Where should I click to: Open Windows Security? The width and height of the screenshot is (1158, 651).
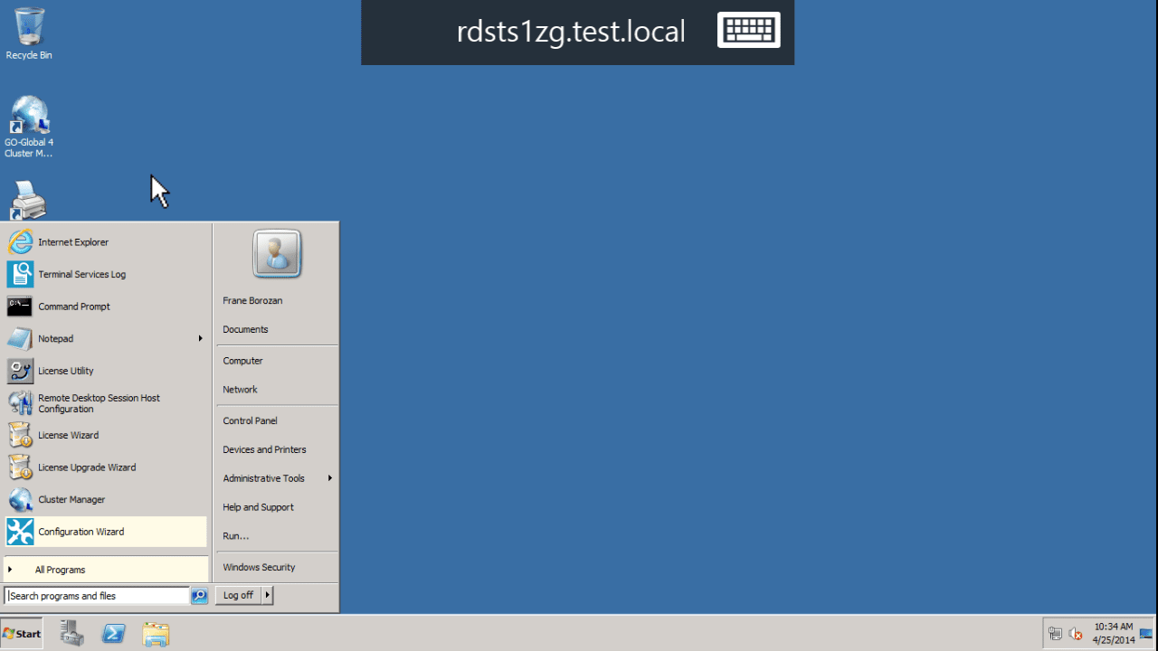click(x=259, y=568)
